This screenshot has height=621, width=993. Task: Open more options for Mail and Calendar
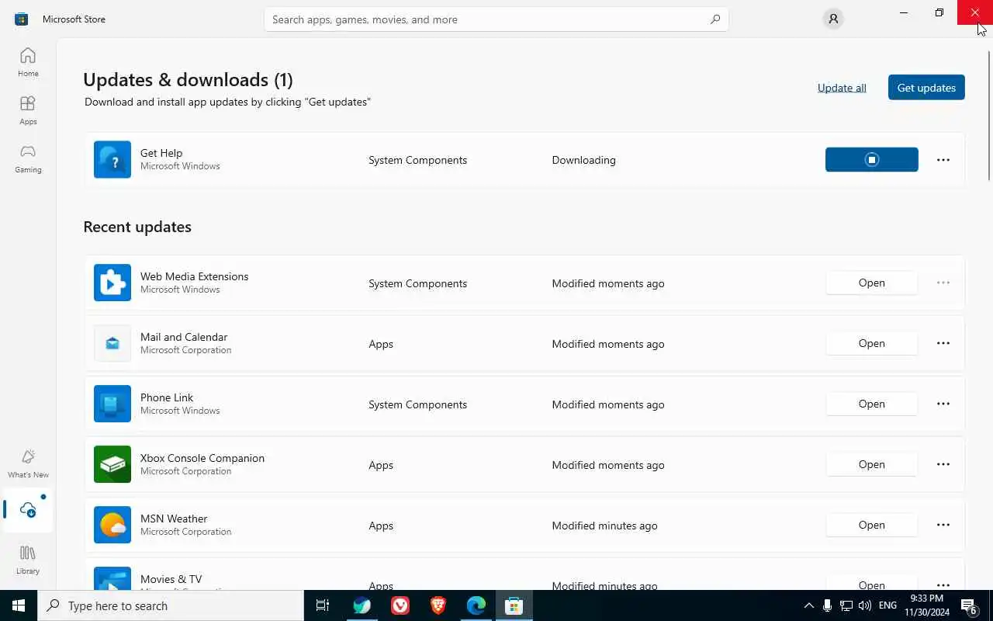(943, 343)
